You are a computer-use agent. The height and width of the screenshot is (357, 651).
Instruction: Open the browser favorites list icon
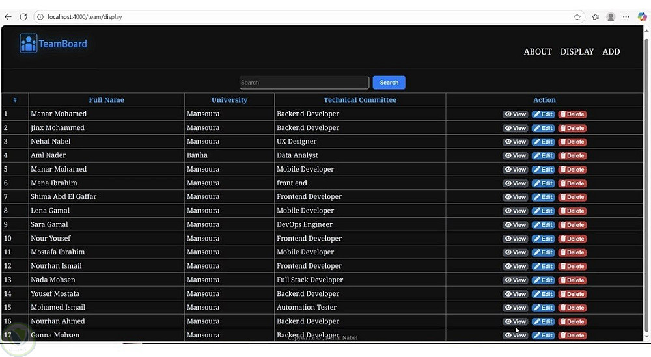[596, 17]
